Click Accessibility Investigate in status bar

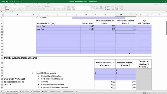point(12,93)
